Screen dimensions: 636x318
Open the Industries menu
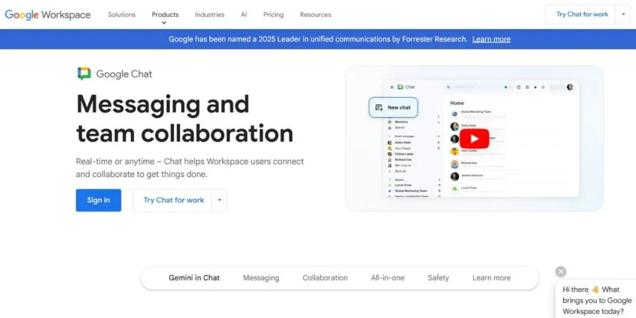point(210,15)
